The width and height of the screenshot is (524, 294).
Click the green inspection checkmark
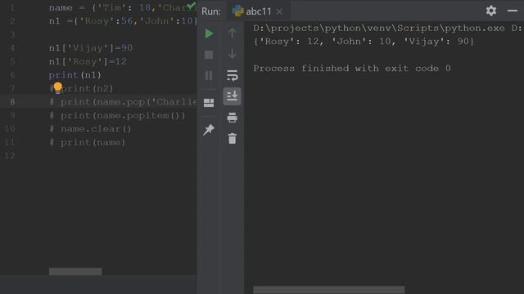tap(191, 6)
